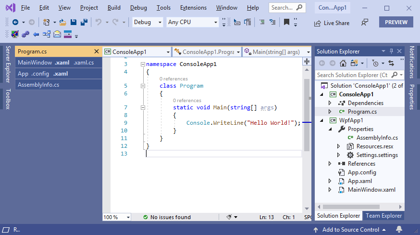Click the Live Share button
The image size is (420, 235).
pyautogui.click(x=332, y=23)
